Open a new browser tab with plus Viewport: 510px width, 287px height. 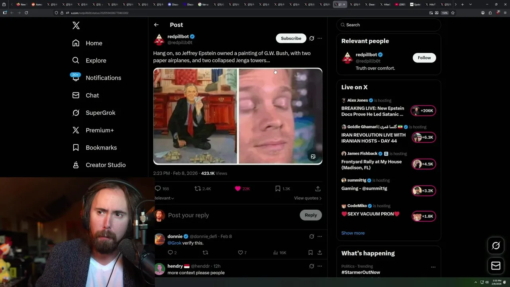click(x=462, y=4)
